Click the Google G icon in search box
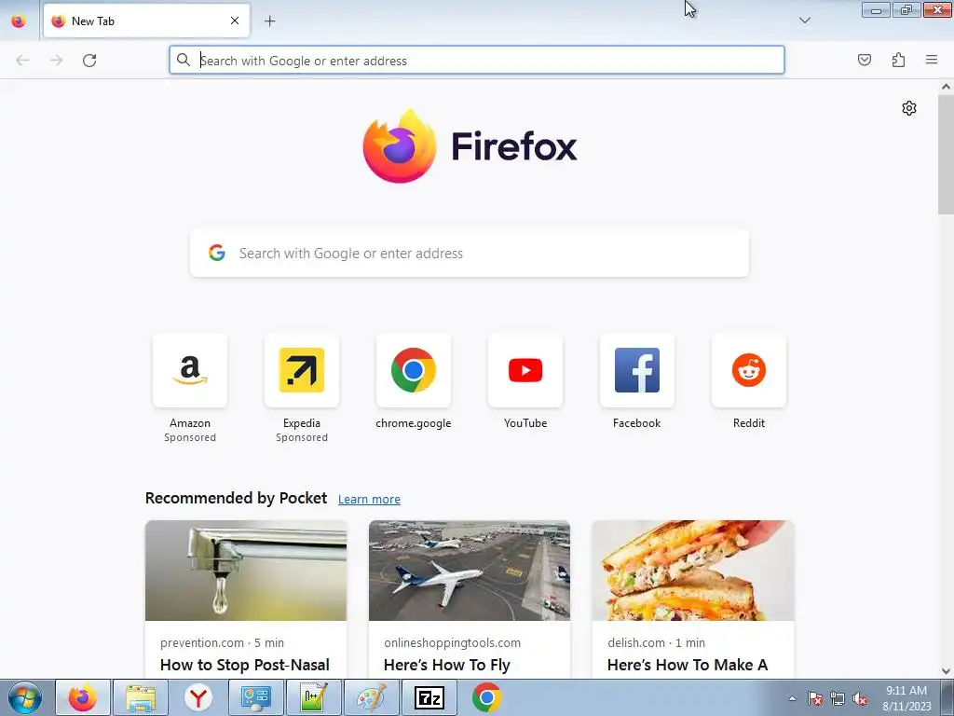 [217, 253]
